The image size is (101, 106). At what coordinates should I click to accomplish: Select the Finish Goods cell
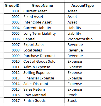pos(42,100)
